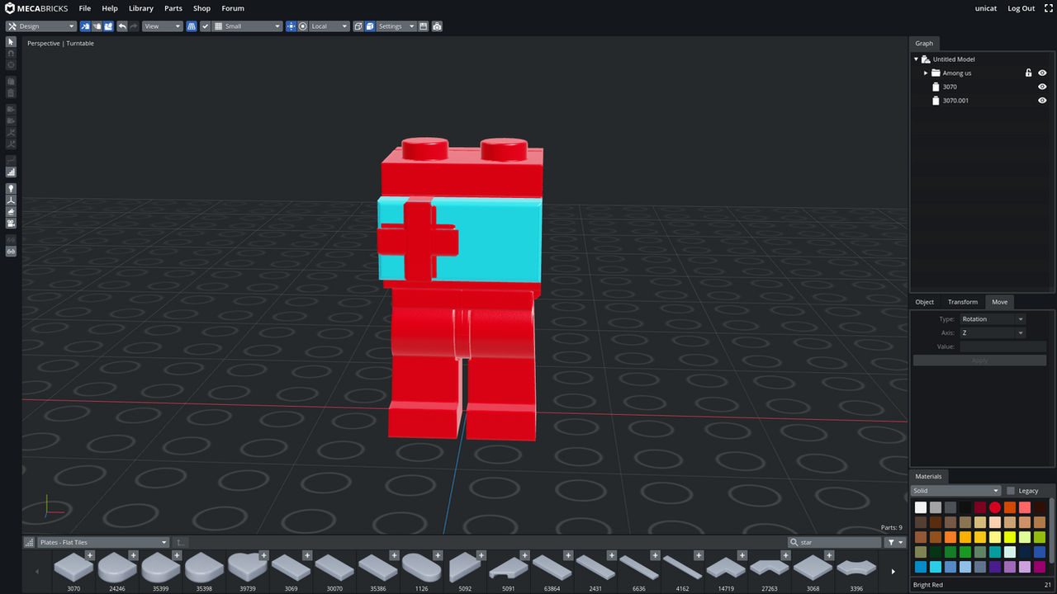Toggle the perspective grid icon in toolbar
This screenshot has width=1057, height=594.
tap(192, 26)
